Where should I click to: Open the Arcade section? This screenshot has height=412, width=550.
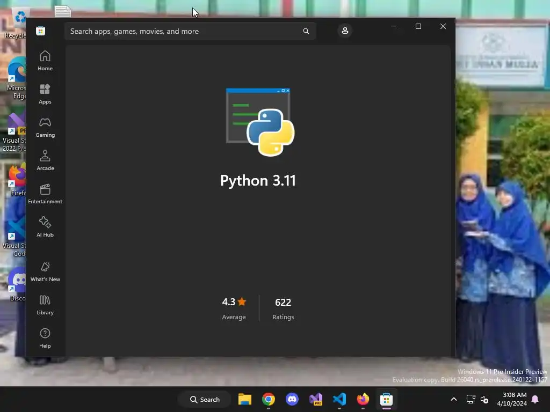pos(45,160)
